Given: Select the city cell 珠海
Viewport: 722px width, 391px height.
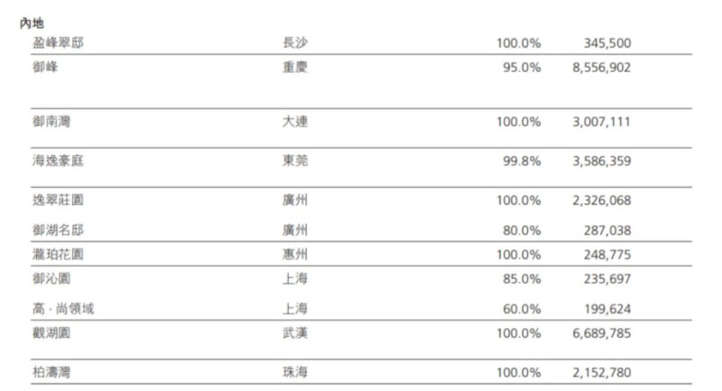Looking at the screenshot, I should (x=295, y=372).
